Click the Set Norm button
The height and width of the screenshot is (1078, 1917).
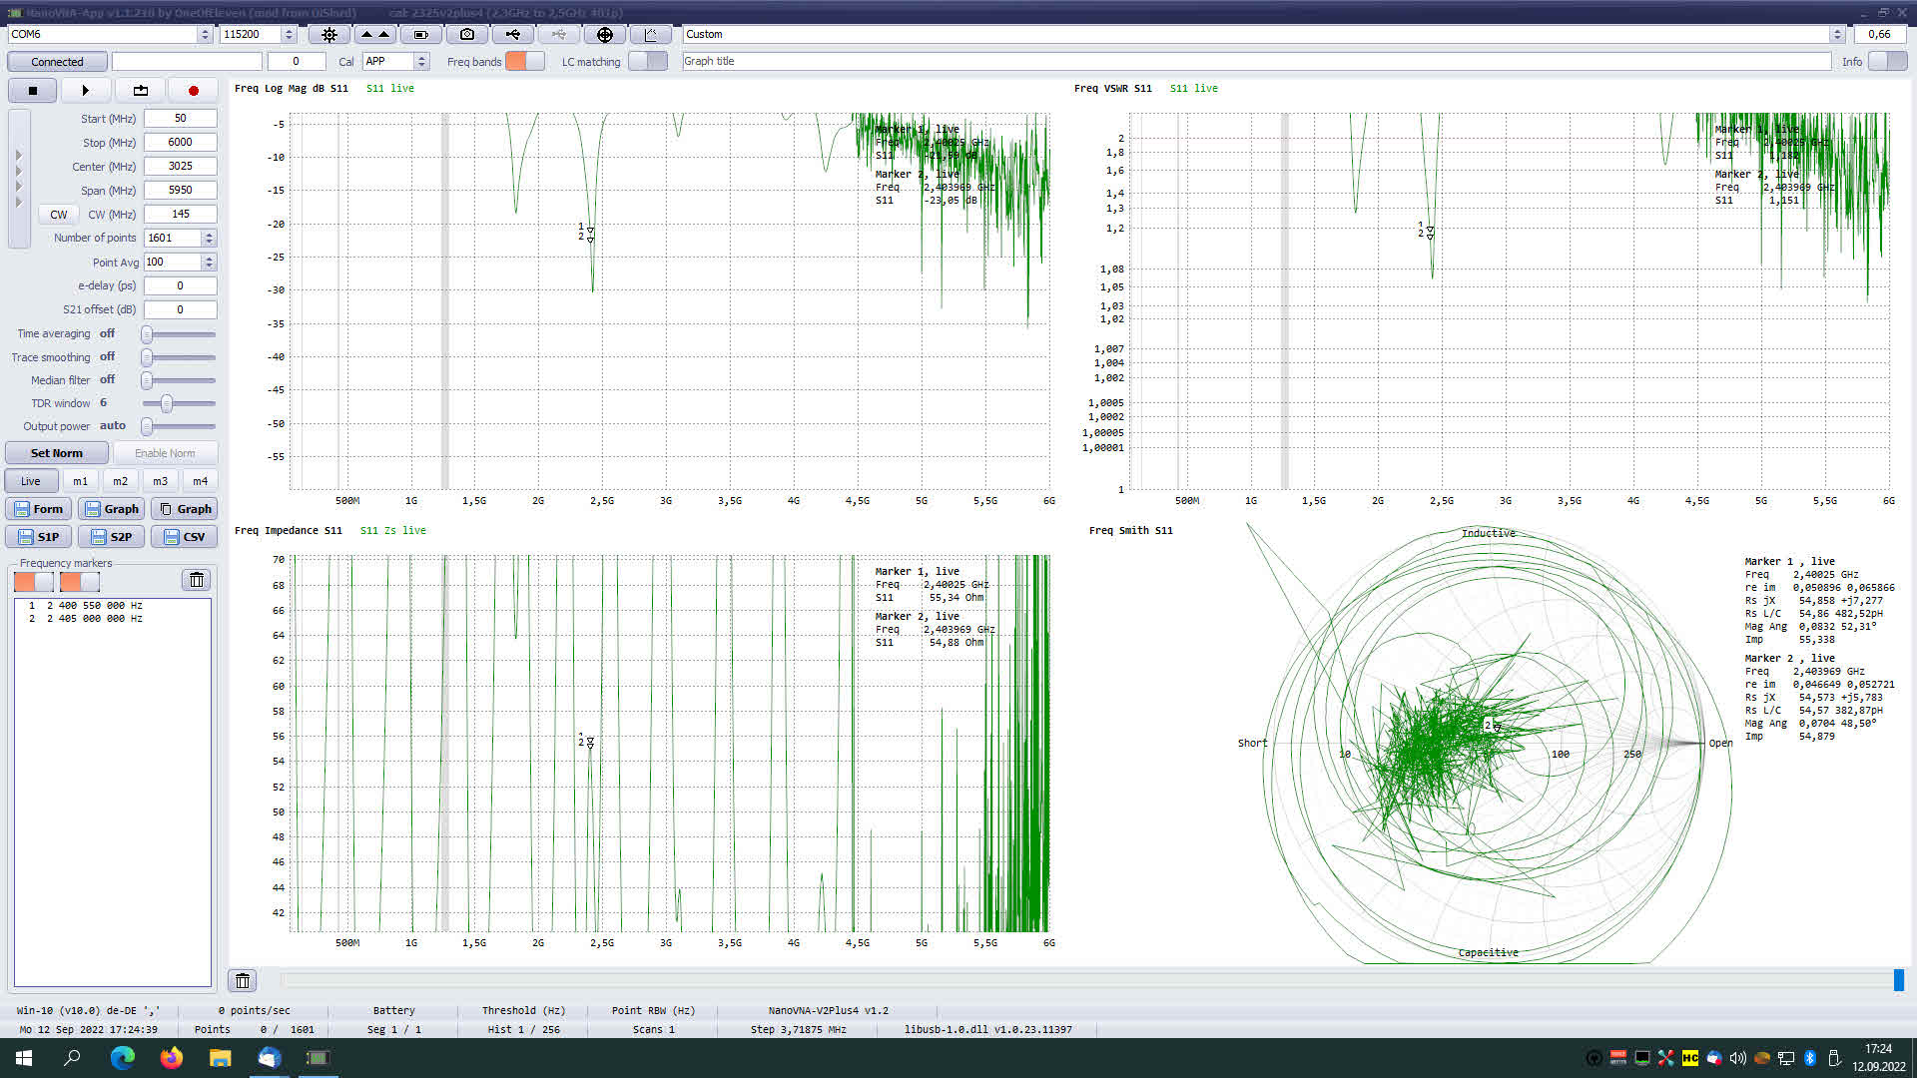(x=57, y=453)
